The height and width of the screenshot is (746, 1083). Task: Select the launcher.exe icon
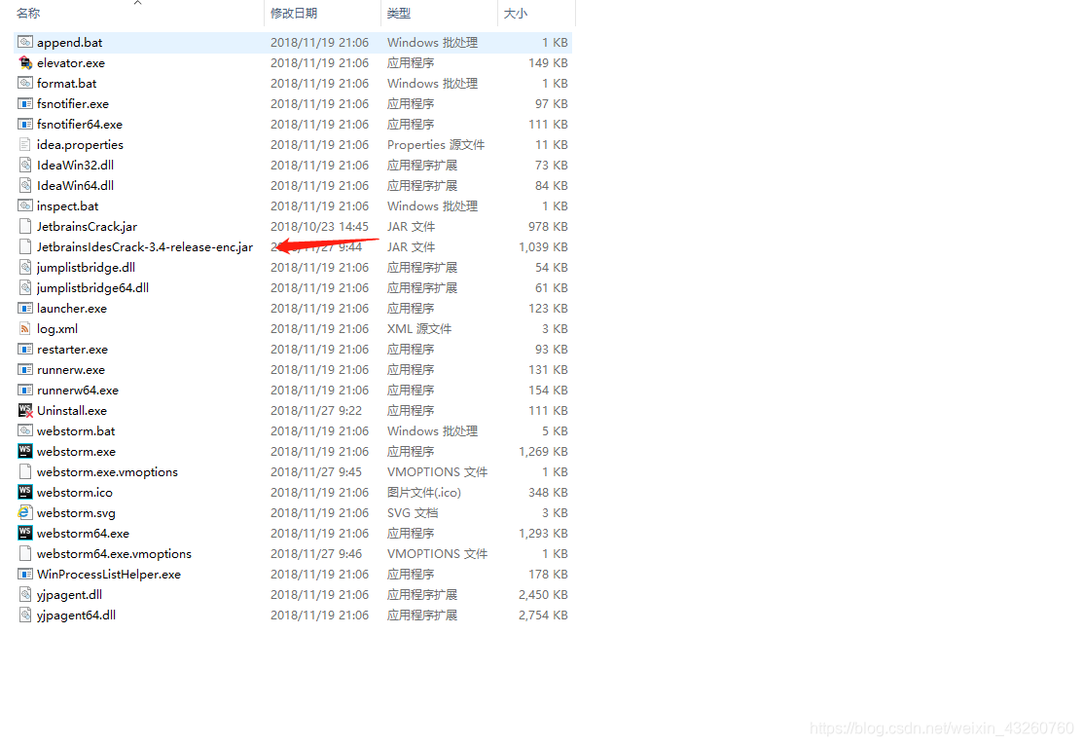click(25, 309)
